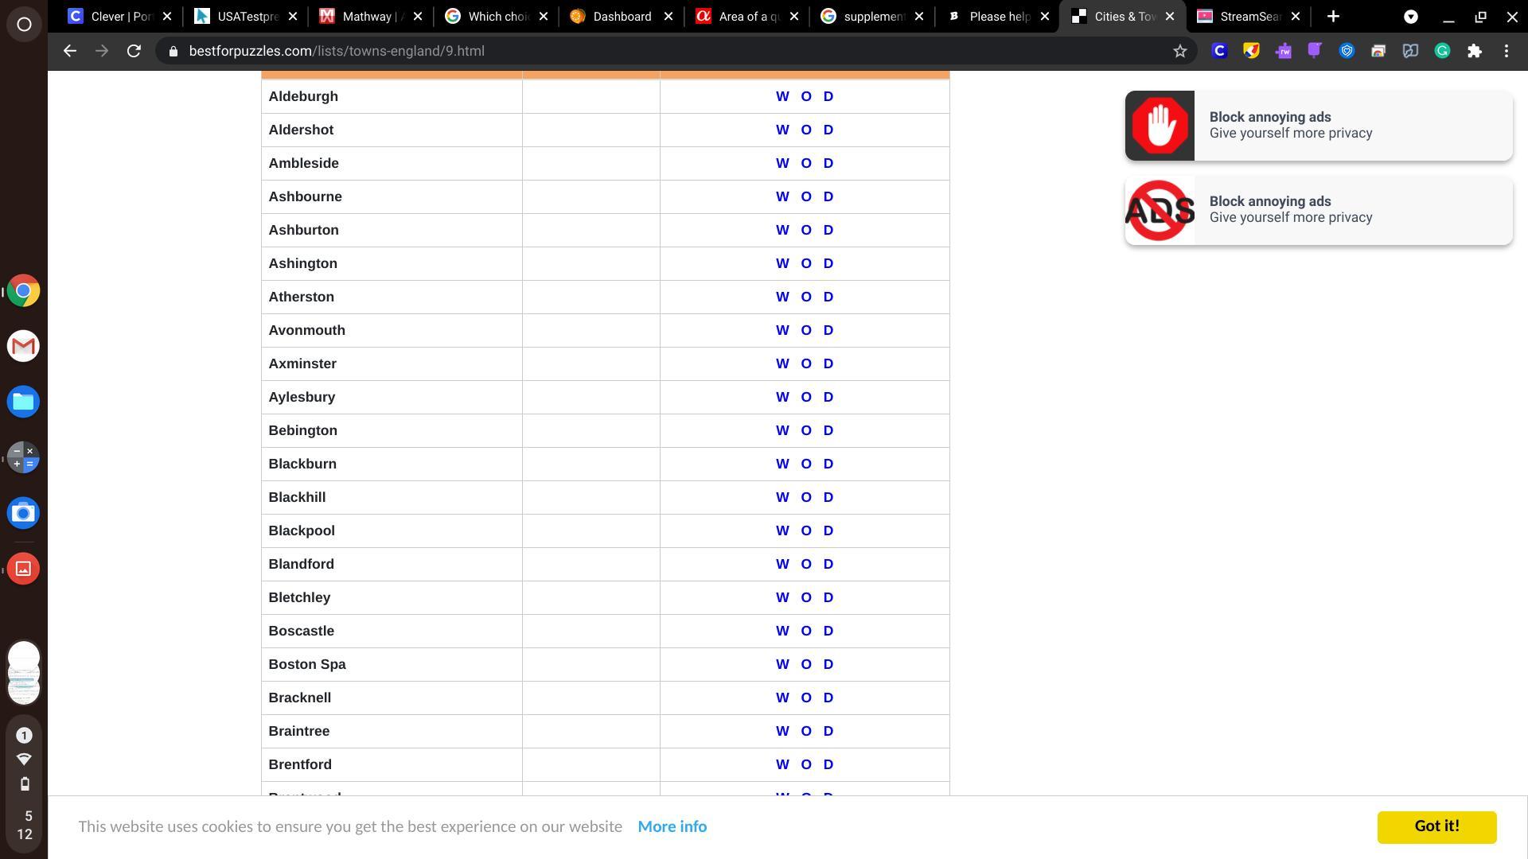The width and height of the screenshot is (1528, 859).
Task: Reload the current page
Action: (134, 51)
